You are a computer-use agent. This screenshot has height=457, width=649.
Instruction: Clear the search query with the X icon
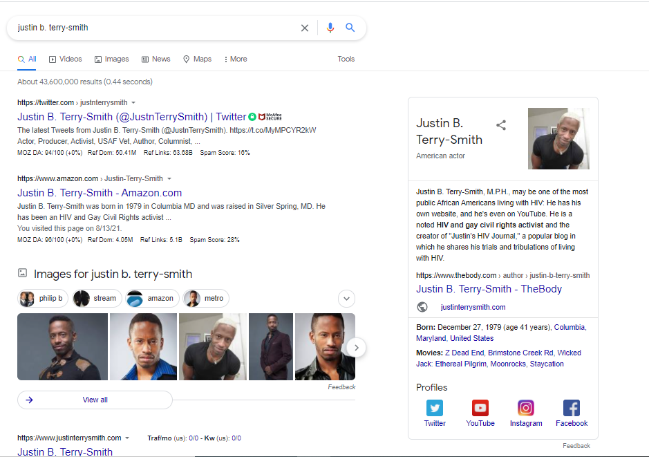coord(305,28)
